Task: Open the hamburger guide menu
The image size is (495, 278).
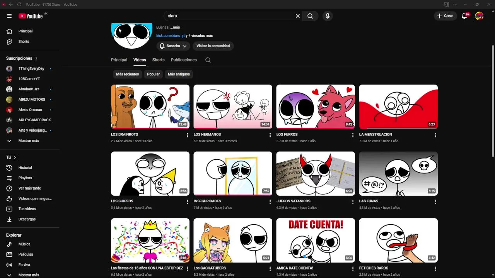Action: tap(9, 16)
